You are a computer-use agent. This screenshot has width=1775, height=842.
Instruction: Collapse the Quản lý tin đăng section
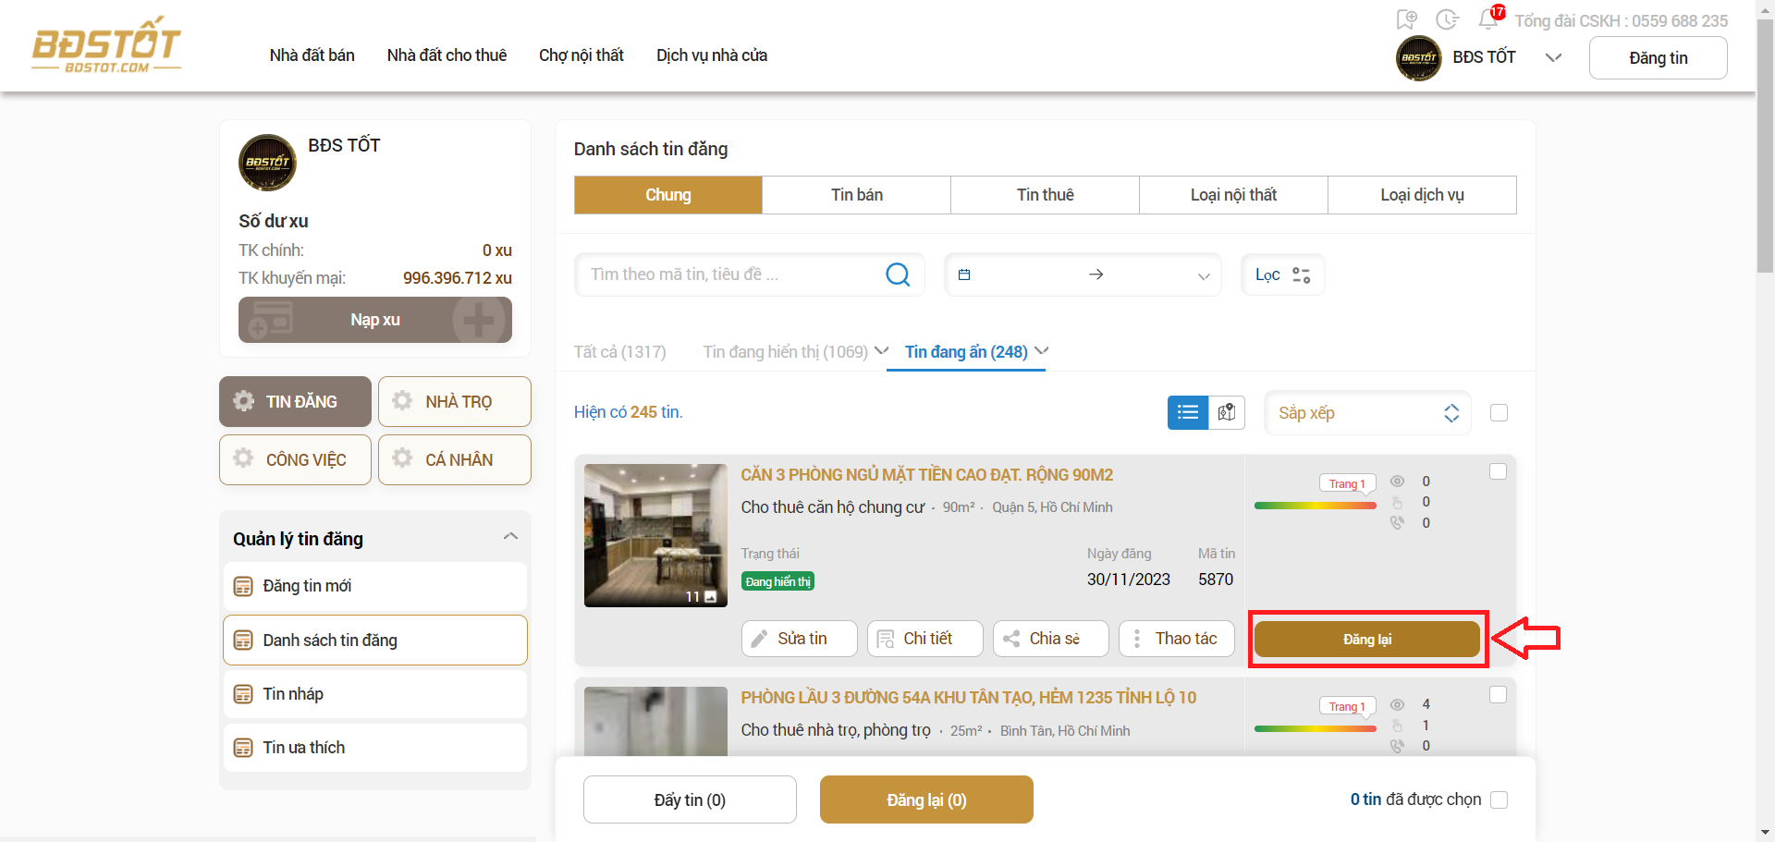510,537
